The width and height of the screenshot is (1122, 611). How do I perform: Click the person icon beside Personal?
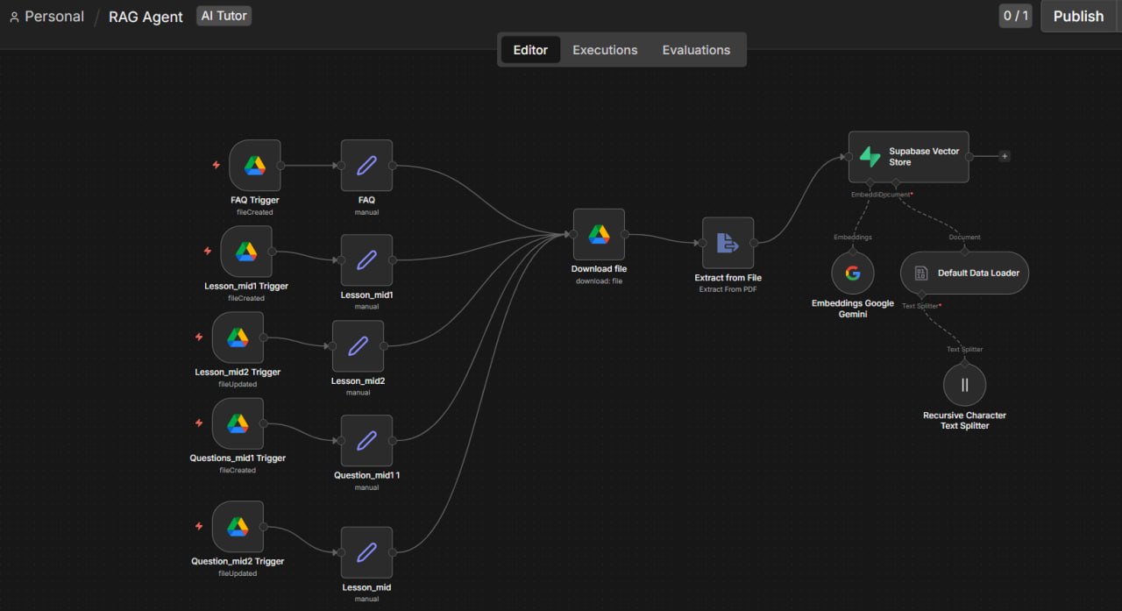point(14,17)
